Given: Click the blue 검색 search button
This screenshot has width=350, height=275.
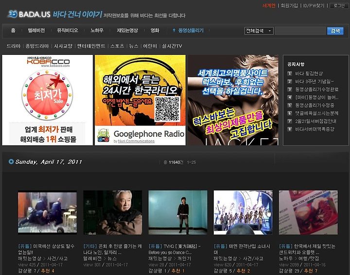Looking at the screenshot, I should pyautogui.click(x=335, y=31).
